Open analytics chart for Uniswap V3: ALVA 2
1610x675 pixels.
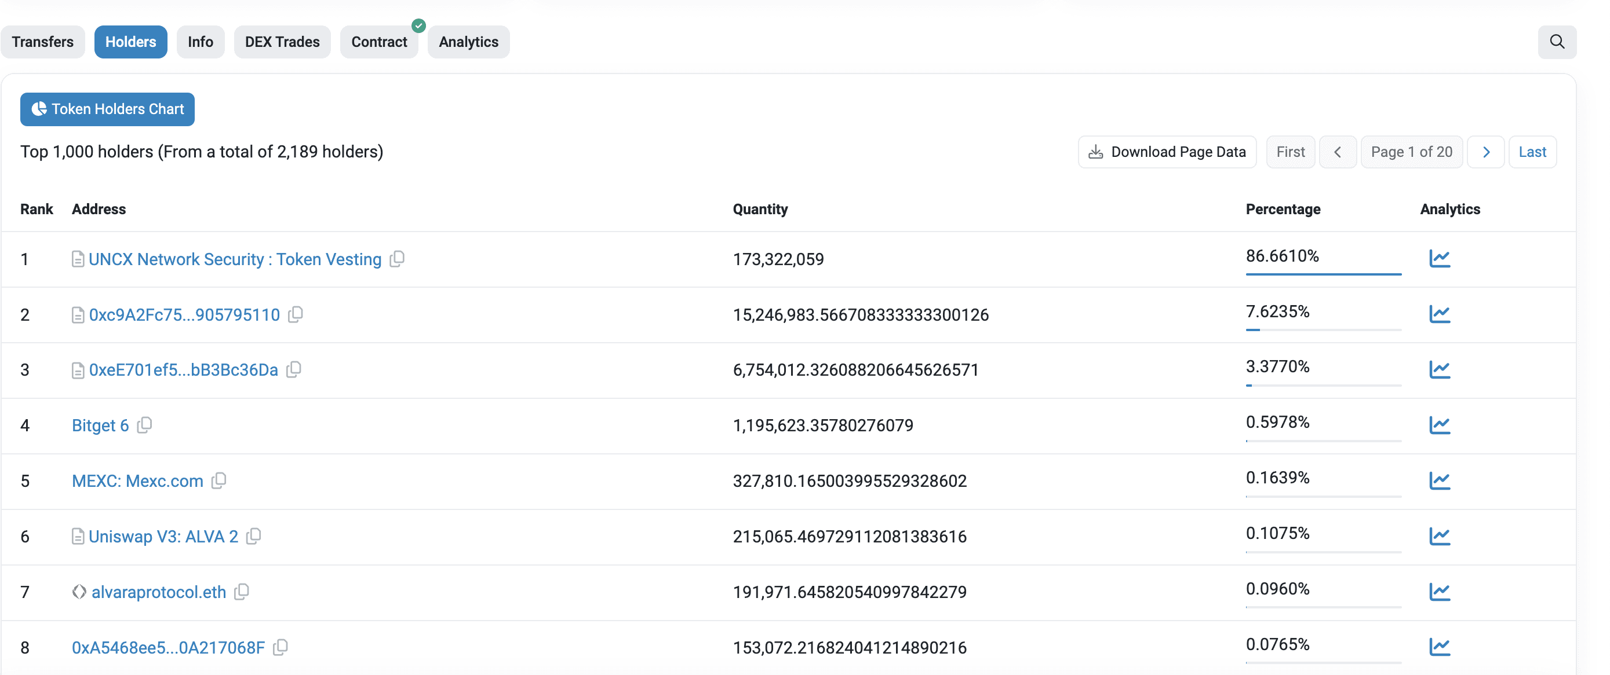tap(1439, 537)
